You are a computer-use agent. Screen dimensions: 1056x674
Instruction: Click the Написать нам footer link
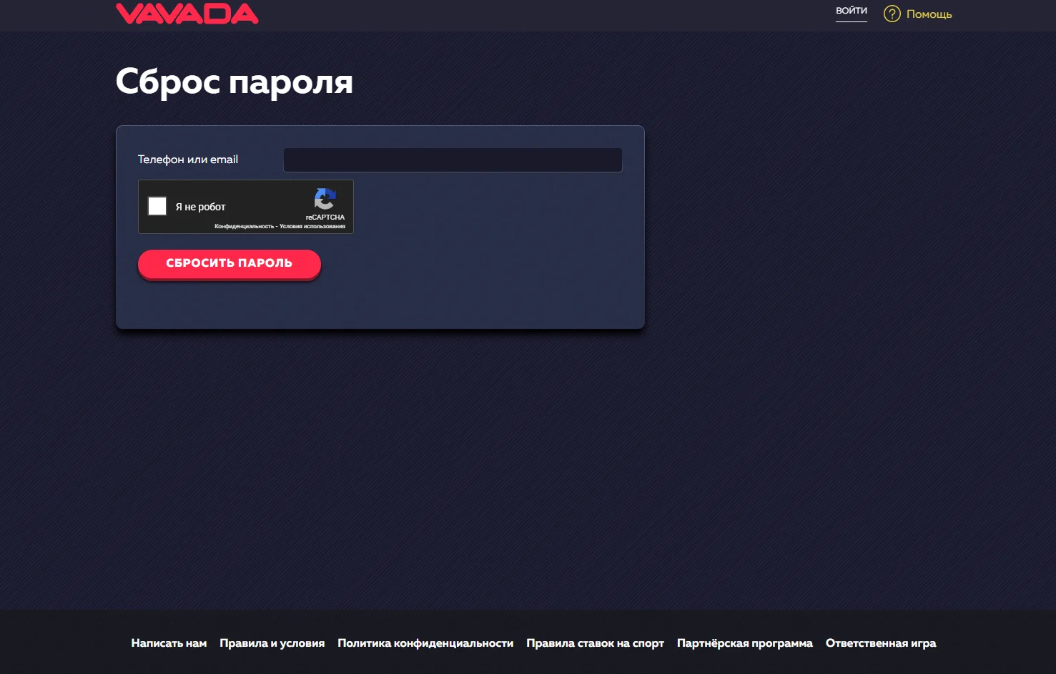click(169, 643)
